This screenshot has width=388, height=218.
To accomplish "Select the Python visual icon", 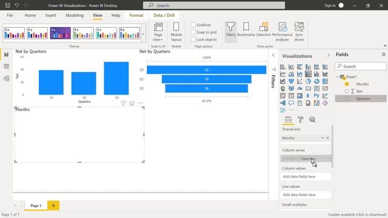I will 316,96.
